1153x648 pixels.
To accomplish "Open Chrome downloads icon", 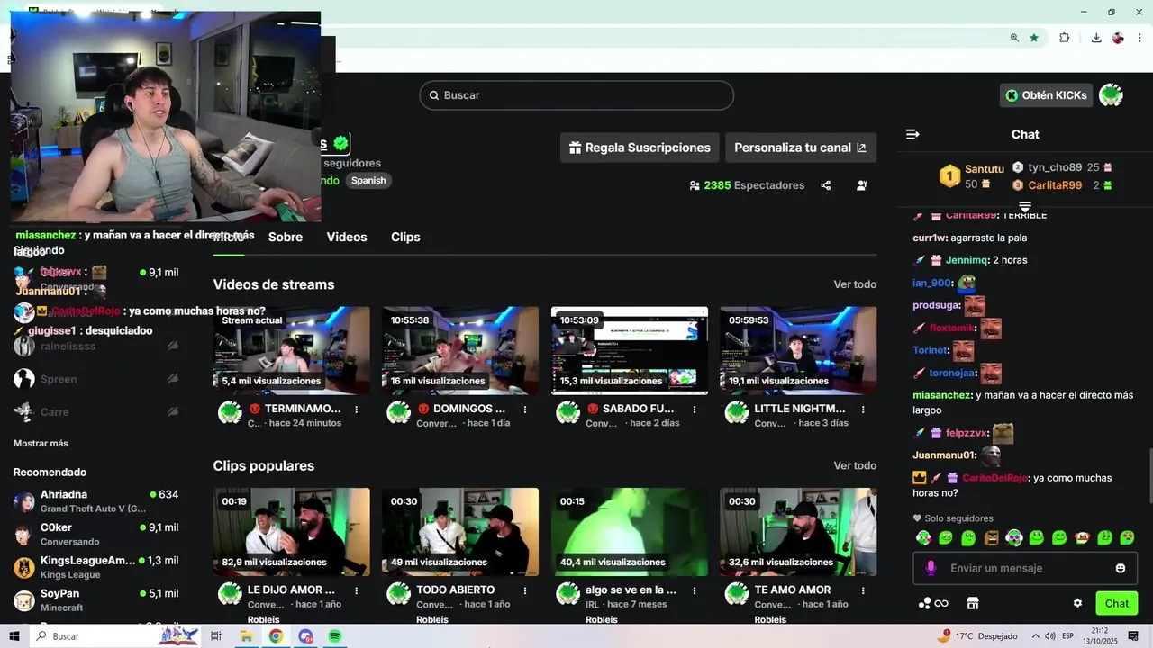I will [x=1096, y=38].
